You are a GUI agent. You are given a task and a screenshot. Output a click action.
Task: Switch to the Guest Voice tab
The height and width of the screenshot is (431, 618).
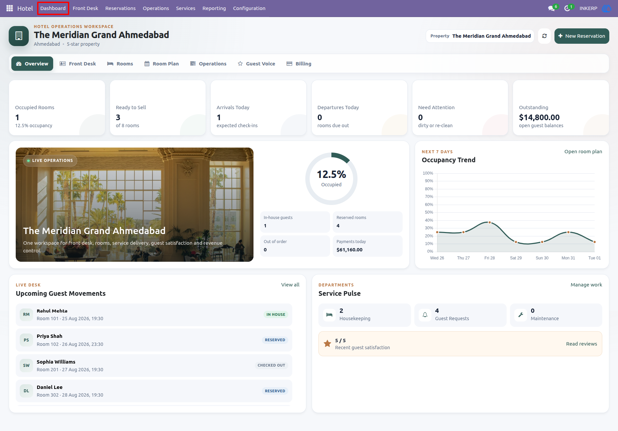[x=256, y=64]
